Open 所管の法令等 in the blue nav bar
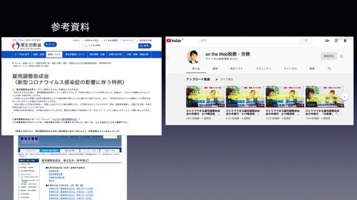The image size is (357, 200). pos(115,54)
